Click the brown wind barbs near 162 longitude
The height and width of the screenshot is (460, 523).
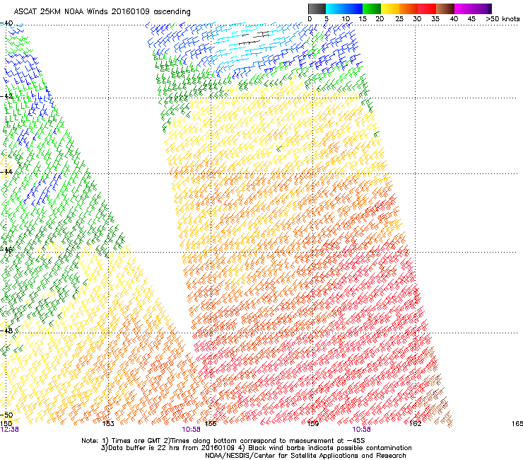point(435,388)
